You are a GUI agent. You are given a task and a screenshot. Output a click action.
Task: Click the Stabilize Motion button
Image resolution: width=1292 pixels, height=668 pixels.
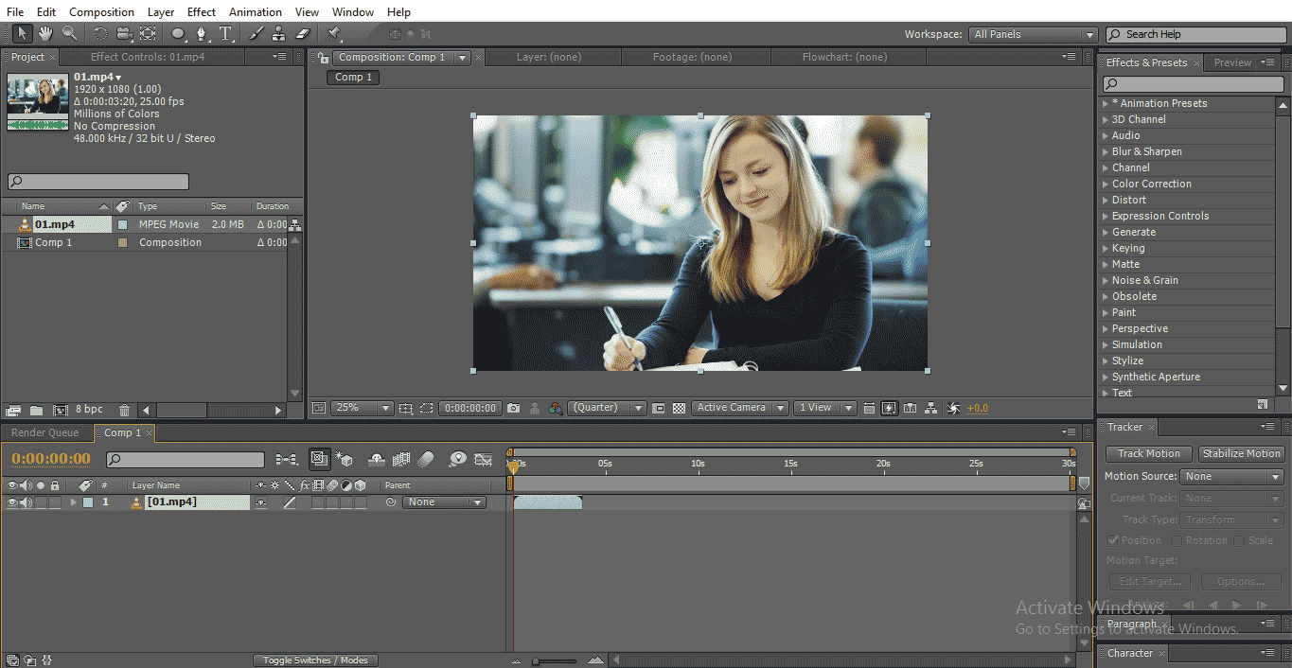point(1241,453)
